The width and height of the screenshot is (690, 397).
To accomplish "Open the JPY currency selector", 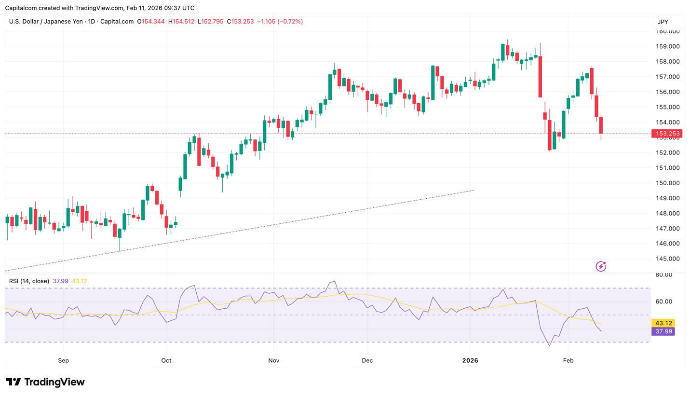I will 667,22.
